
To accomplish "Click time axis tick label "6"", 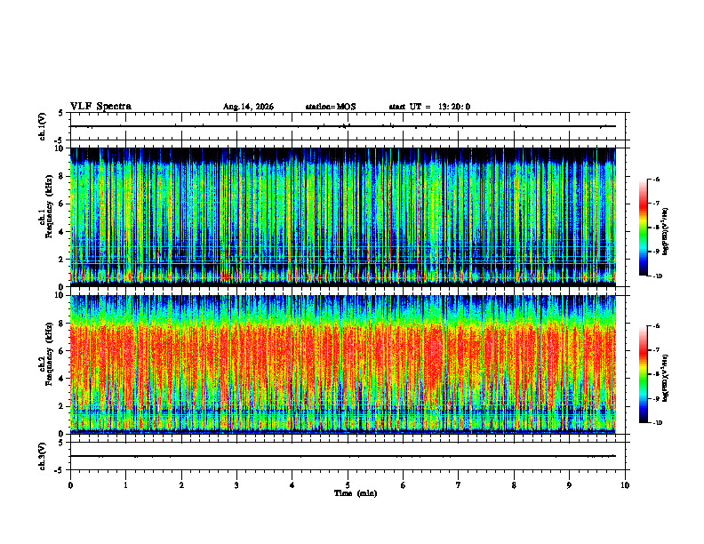I will click(404, 485).
